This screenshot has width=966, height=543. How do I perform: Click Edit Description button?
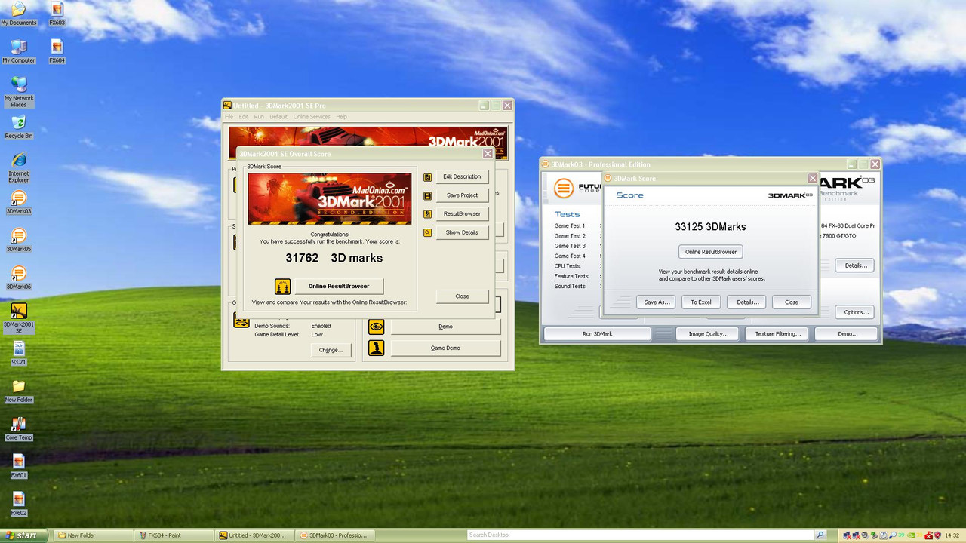462,176
